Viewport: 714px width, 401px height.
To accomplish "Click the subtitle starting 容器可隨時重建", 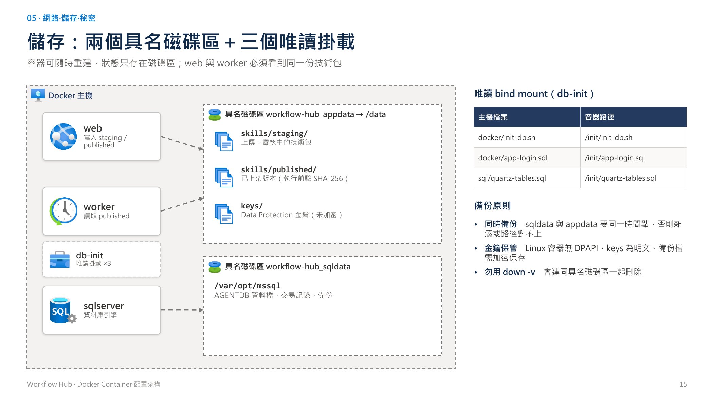I will 184,63.
